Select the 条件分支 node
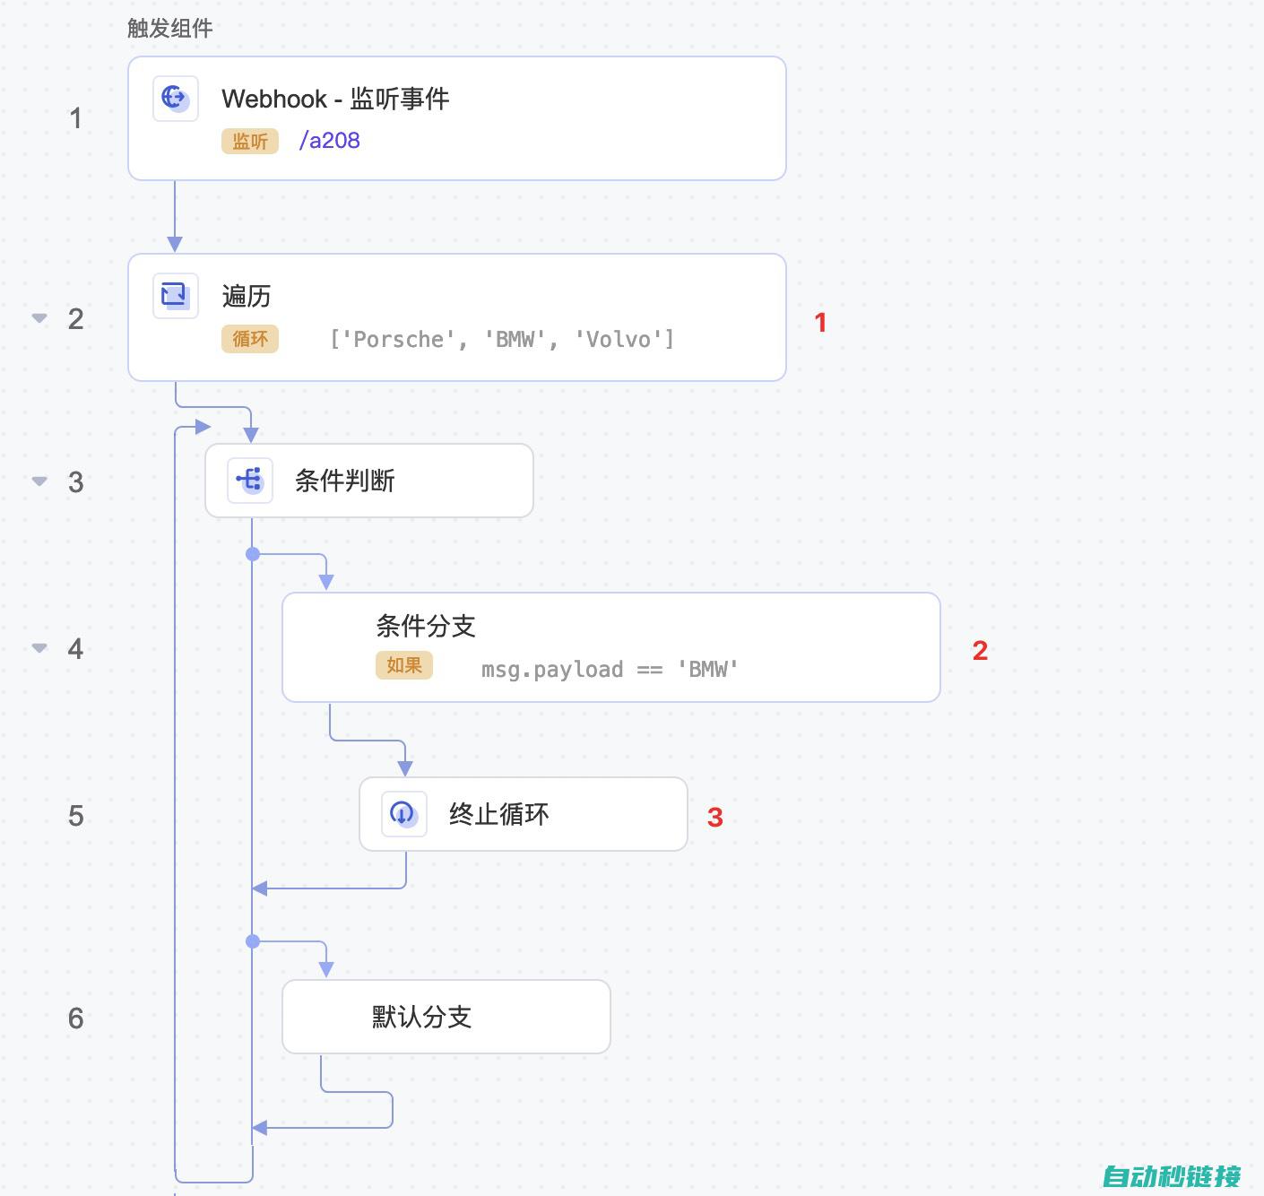Viewport: 1264px width, 1196px height. point(611,647)
